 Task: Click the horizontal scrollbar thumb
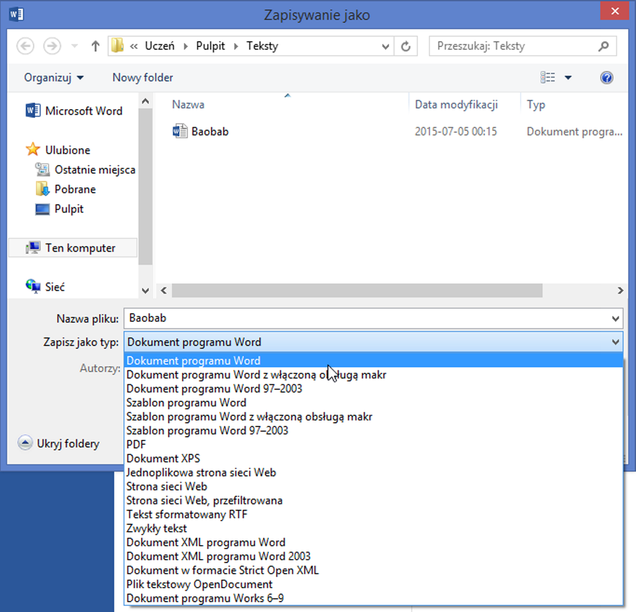(357, 290)
